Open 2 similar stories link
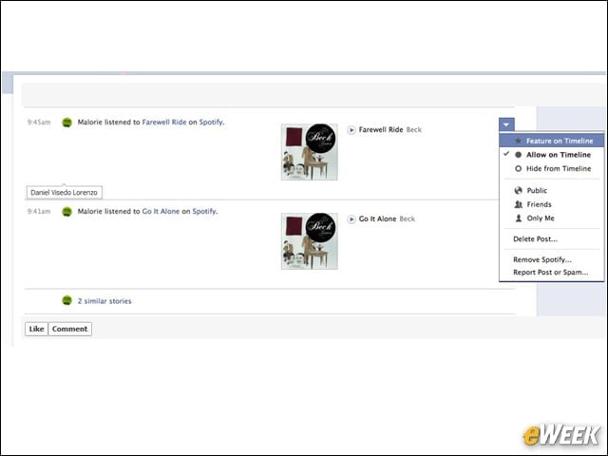 [104, 301]
